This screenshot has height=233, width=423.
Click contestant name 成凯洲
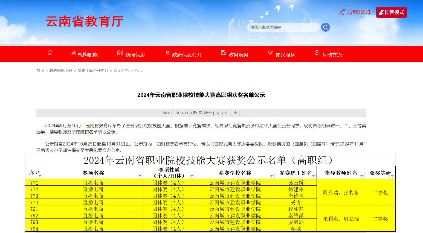click(296, 222)
